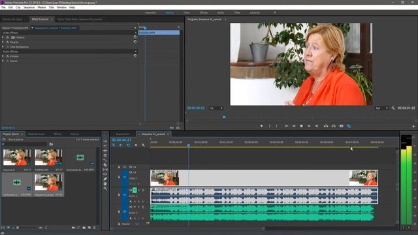
Task: Reset the Volume effect
Action: 135,56
